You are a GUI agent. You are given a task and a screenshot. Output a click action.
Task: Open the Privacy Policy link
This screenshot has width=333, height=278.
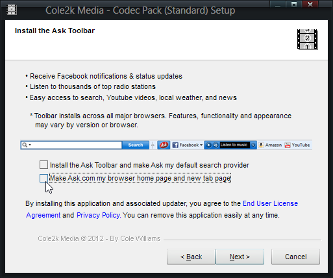click(x=98, y=215)
